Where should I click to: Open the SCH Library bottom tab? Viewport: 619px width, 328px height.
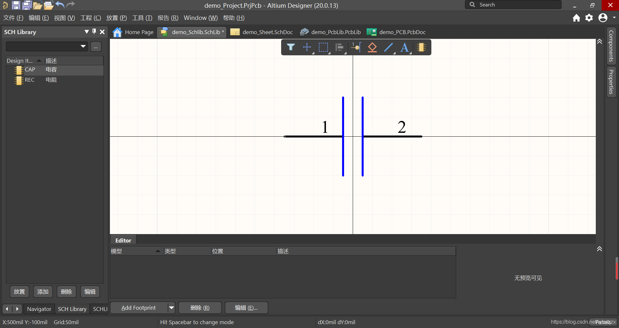(72, 309)
